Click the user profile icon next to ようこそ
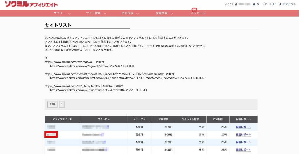Image resolution: width=299 pixels, height=154 pixels. 236,4
